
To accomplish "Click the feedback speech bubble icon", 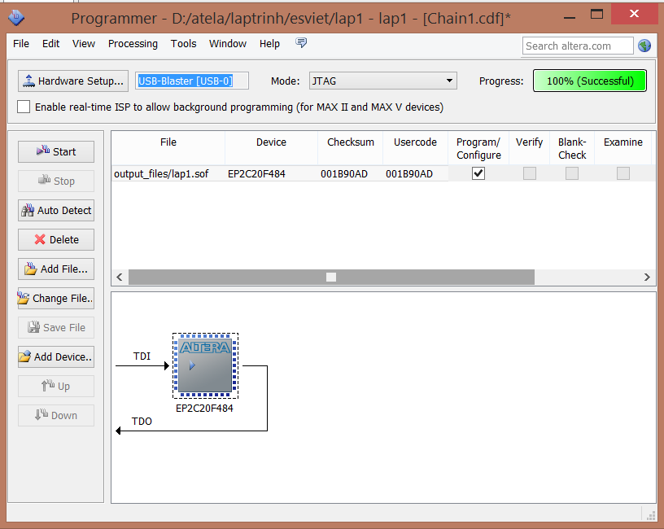I will pyautogui.click(x=301, y=43).
